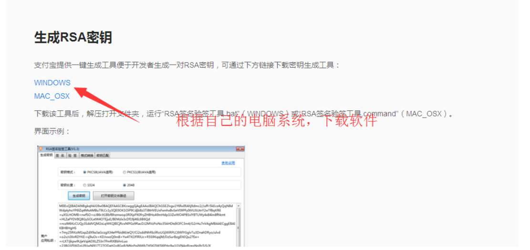Click the scrollbar up arrow in key area
Viewport: 530px width, 250px height.
239,205
